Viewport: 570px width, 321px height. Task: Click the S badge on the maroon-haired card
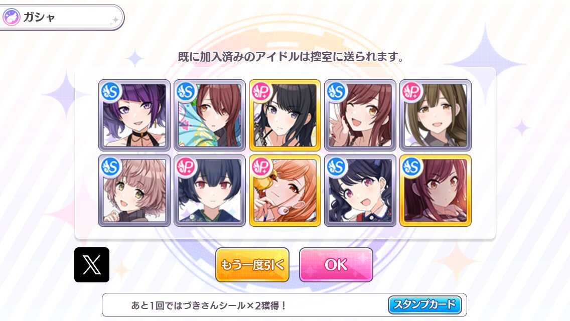pyautogui.click(x=412, y=167)
